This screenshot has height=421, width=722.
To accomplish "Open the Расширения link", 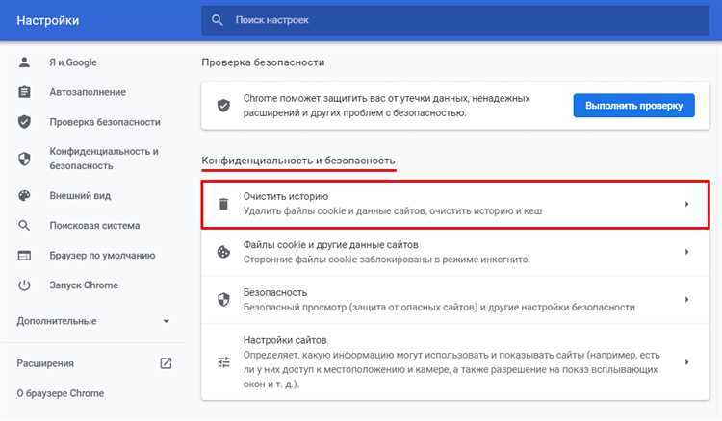I will pos(45,363).
